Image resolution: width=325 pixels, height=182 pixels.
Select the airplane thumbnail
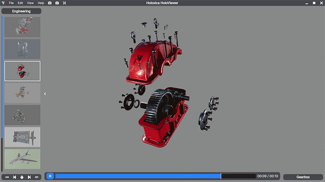(22, 159)
